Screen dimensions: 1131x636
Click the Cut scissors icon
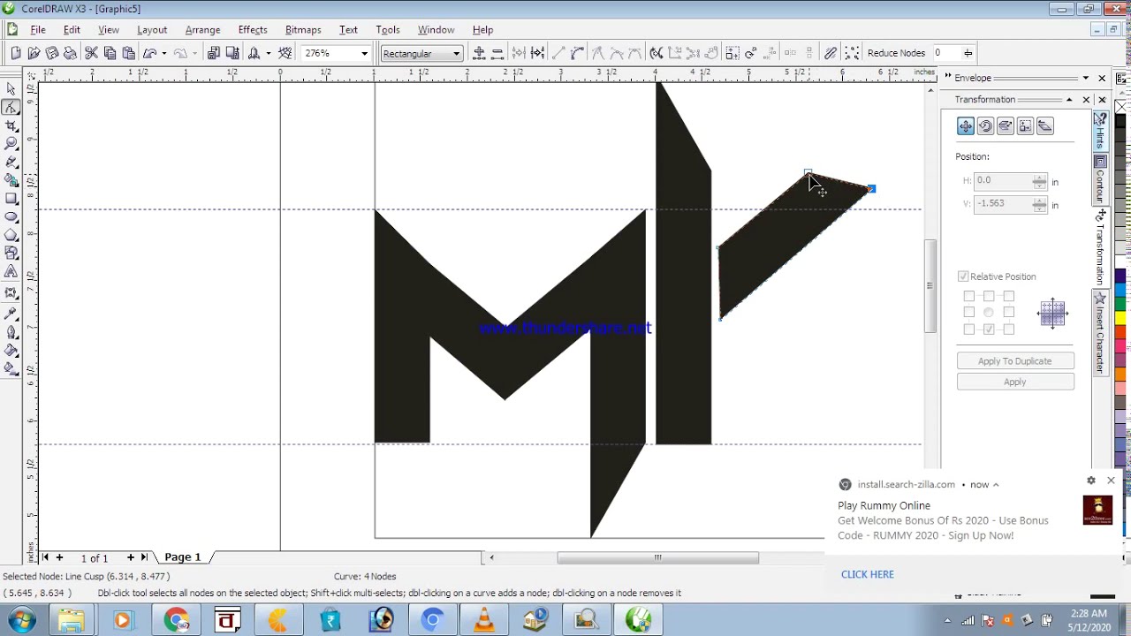[92, 53]
